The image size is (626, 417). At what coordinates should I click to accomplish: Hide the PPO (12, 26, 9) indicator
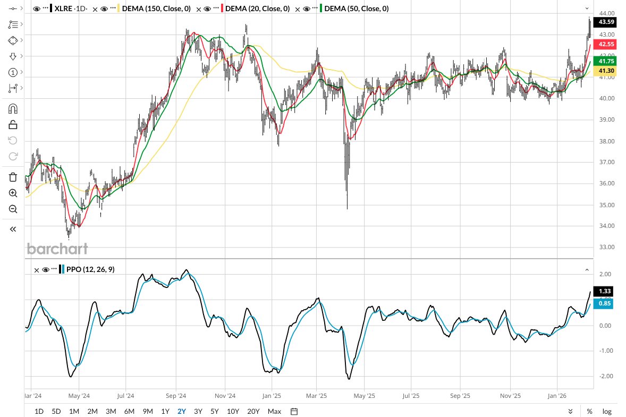coord(46,270)
